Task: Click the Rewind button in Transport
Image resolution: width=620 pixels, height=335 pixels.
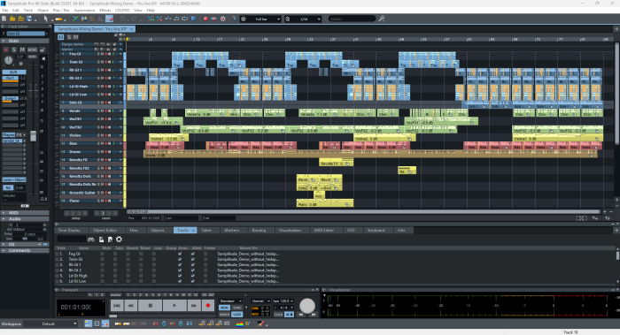Action: pos(130,306)
